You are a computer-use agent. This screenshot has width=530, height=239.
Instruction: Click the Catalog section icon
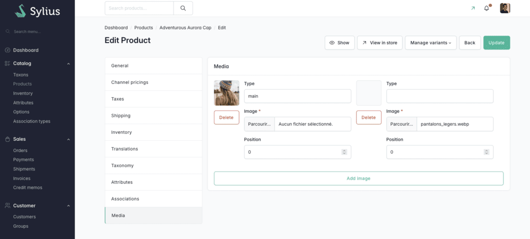tap(7, 63)
